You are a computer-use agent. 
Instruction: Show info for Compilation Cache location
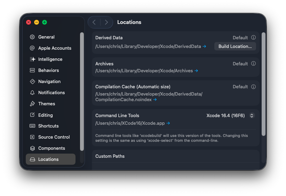coord(253,87)
